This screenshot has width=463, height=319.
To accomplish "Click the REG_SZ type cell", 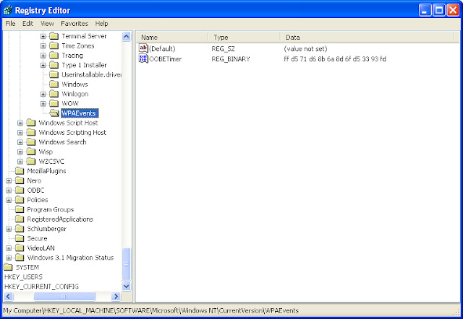I will click(224, 49).
